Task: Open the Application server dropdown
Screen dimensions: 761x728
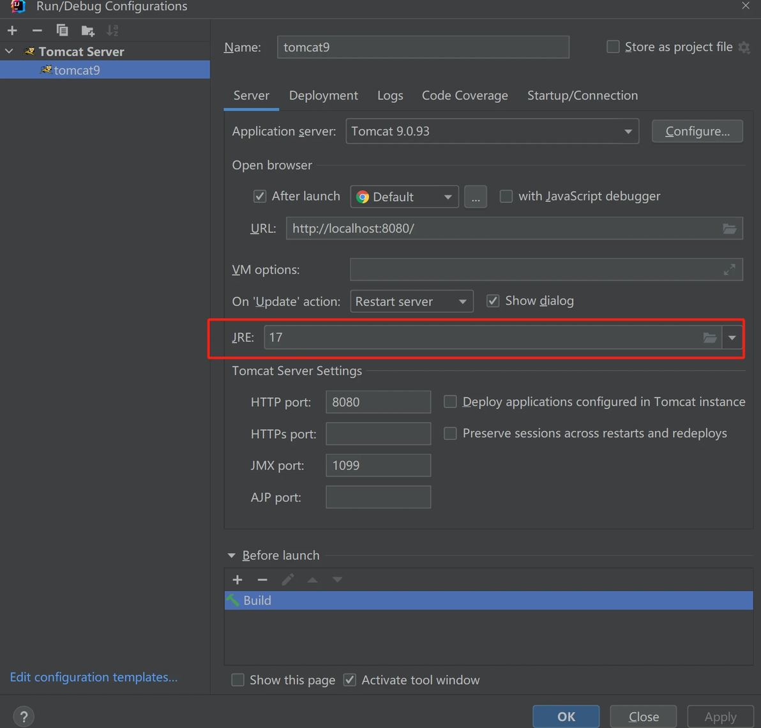Action: tap(492, 131)
